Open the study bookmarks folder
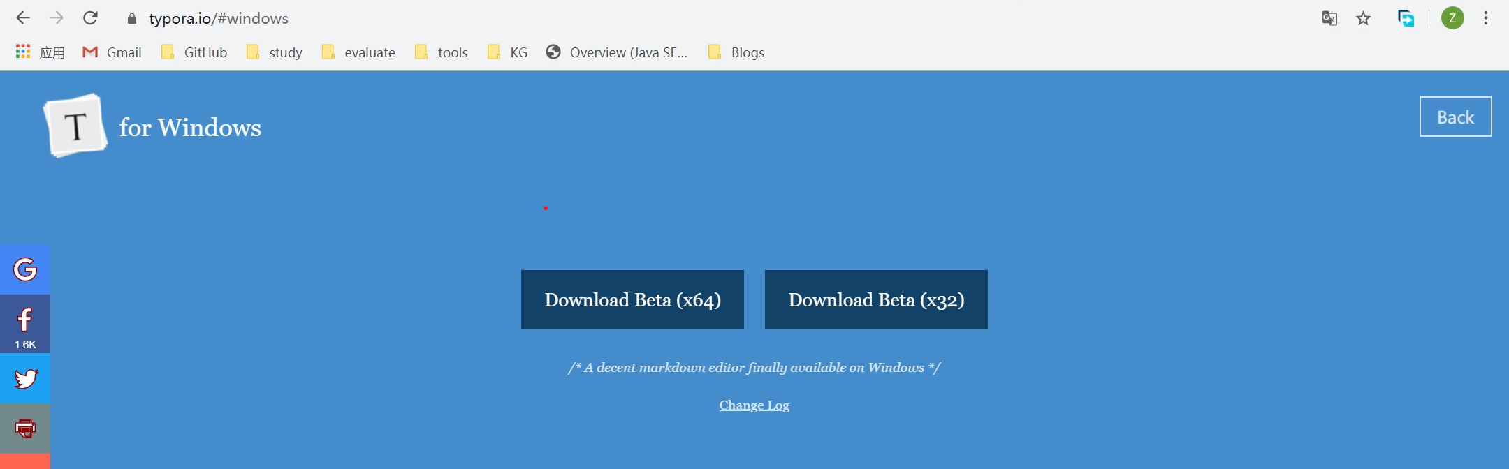This screenshot has height=469, width=1509. click(274, 52)
